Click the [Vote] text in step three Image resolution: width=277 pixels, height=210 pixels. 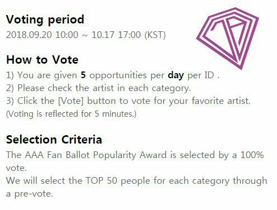71,101
